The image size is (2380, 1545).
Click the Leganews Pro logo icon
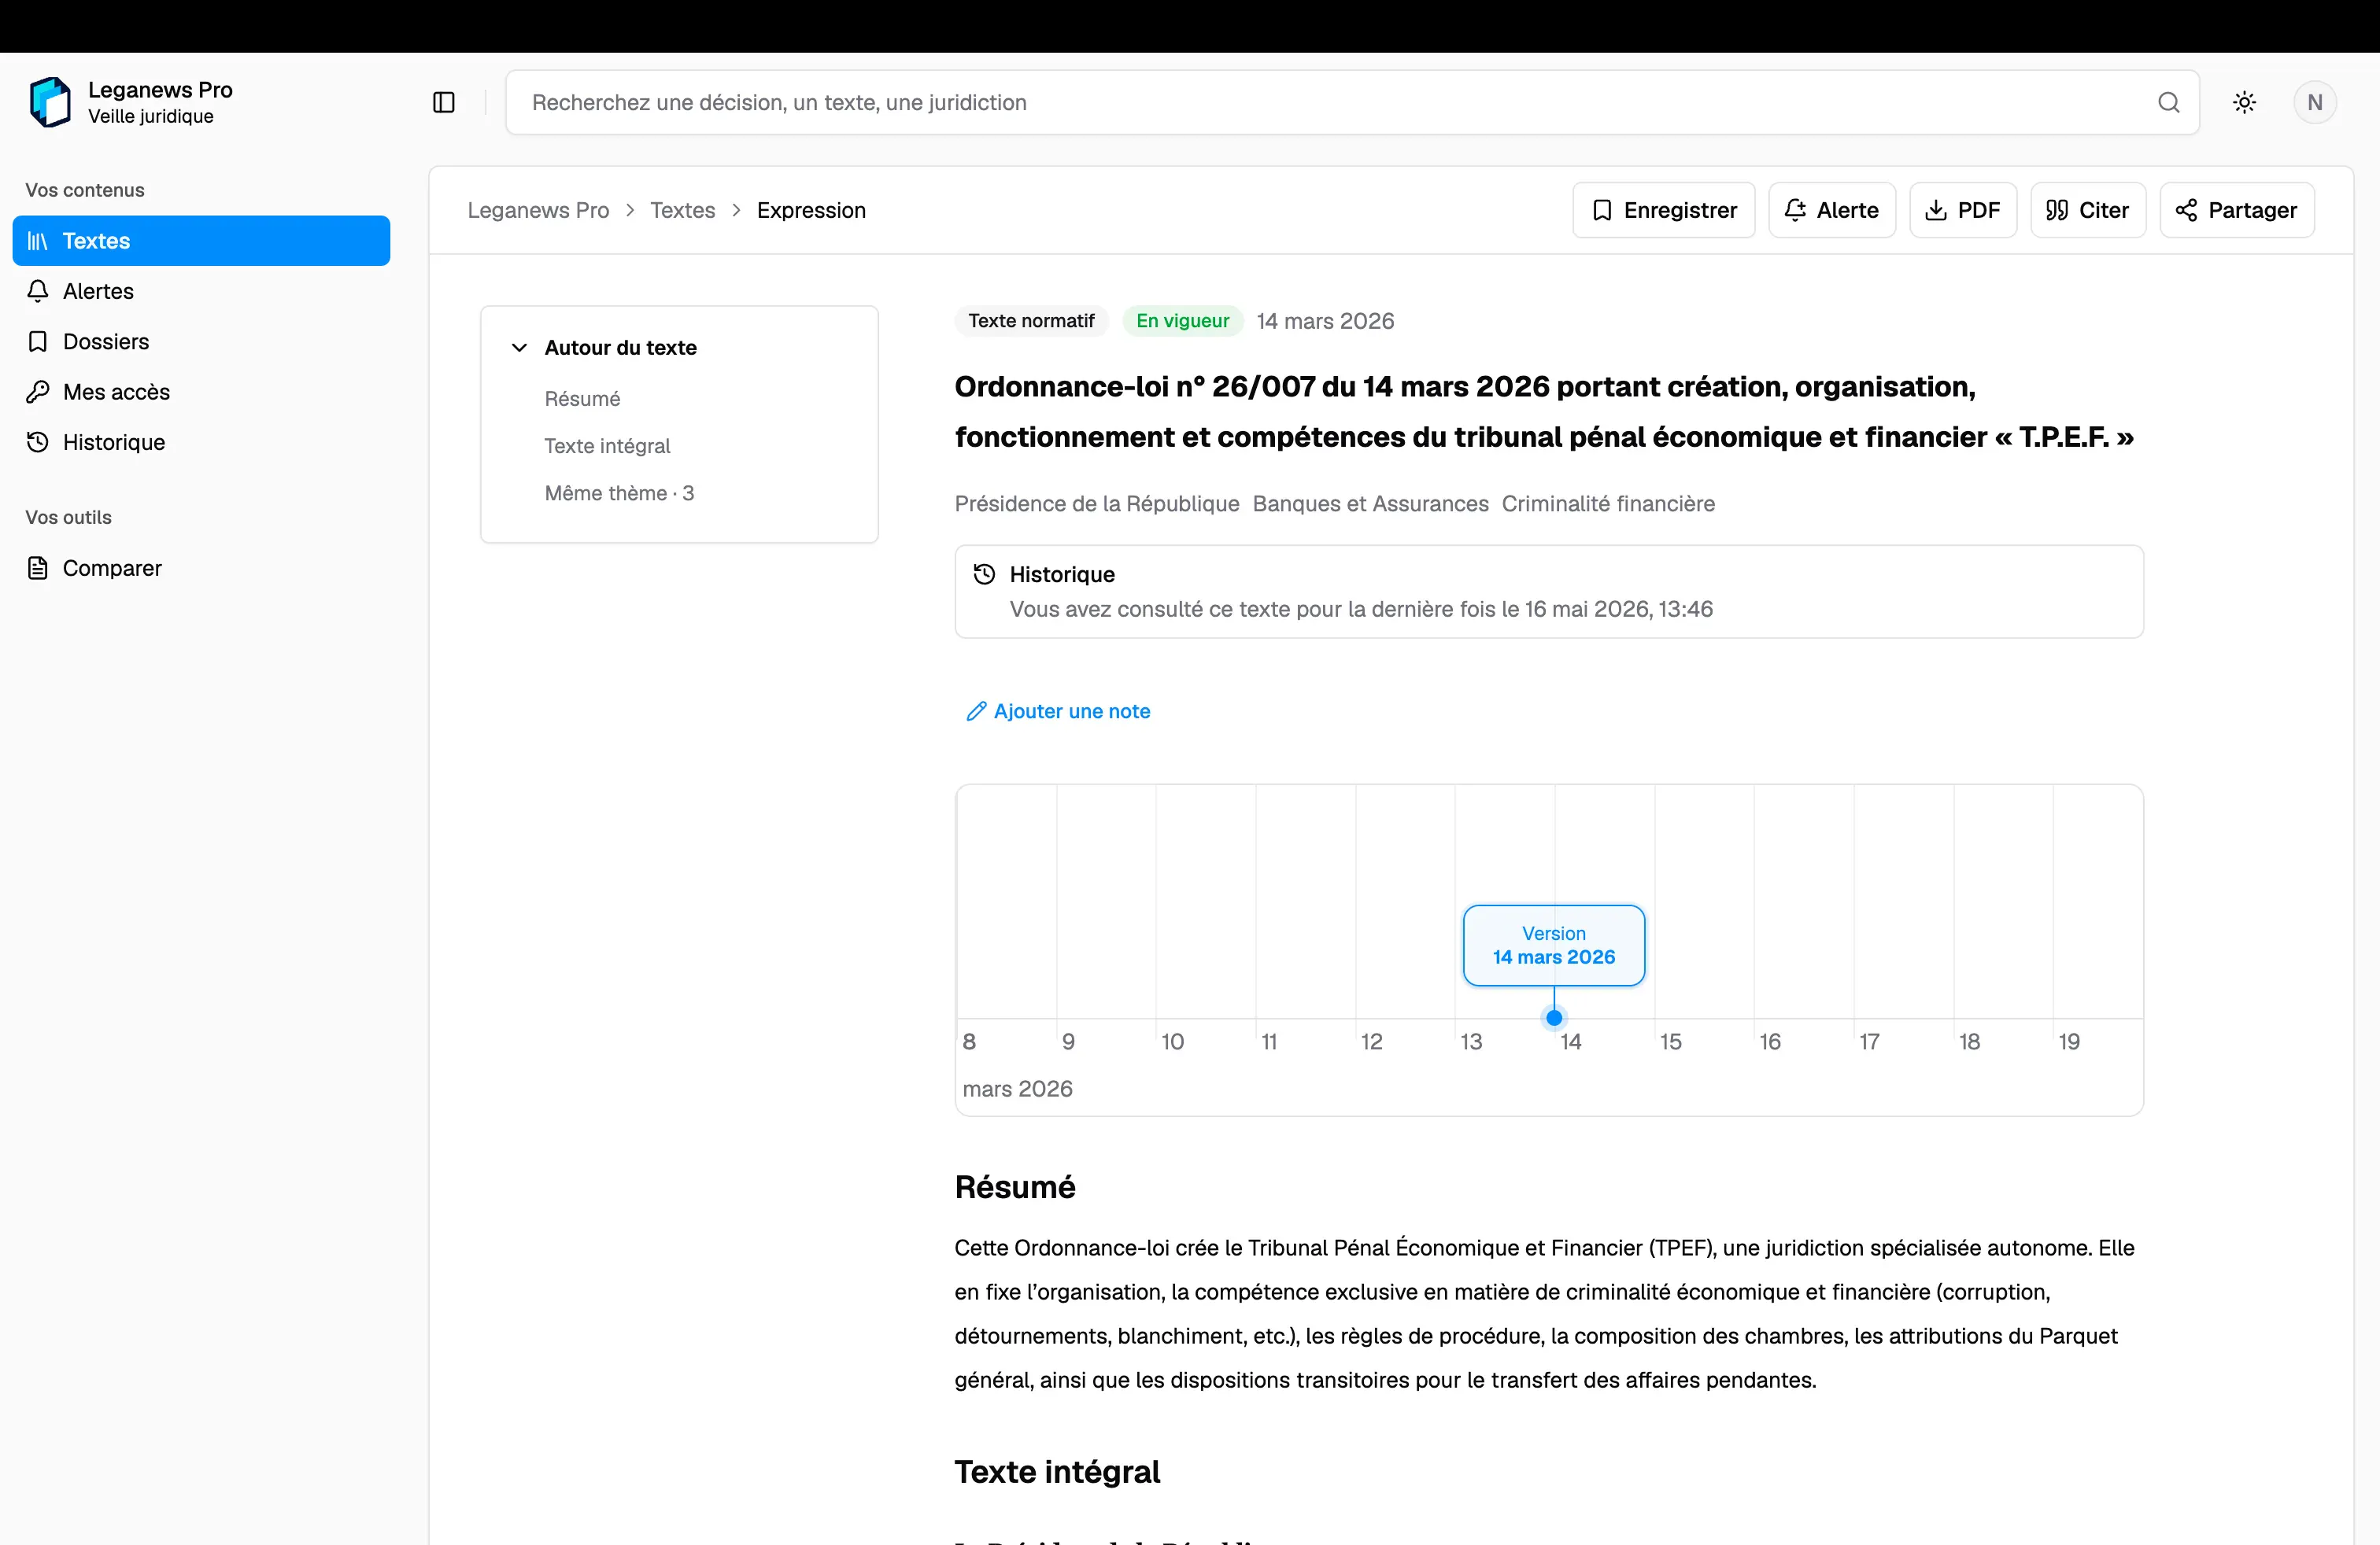(x=50, y=102)
